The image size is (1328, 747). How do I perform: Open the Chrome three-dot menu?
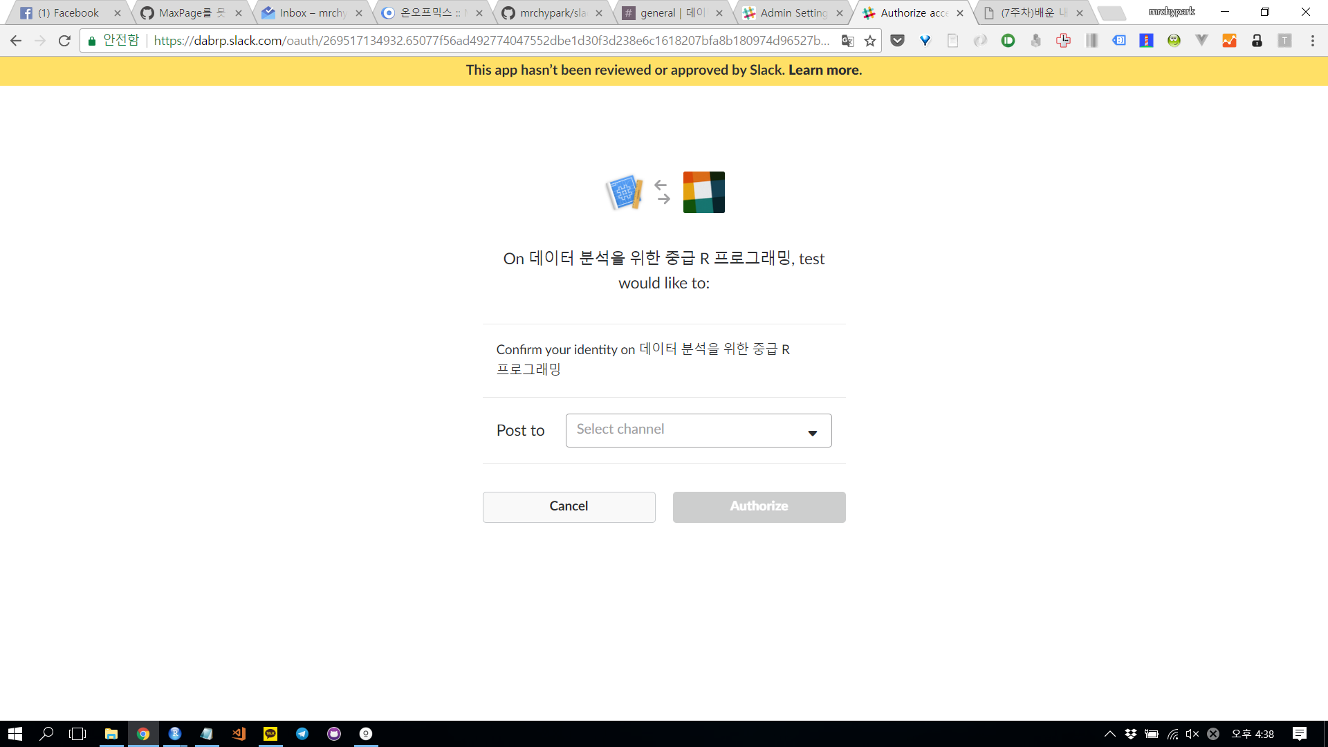[1312, 41]
